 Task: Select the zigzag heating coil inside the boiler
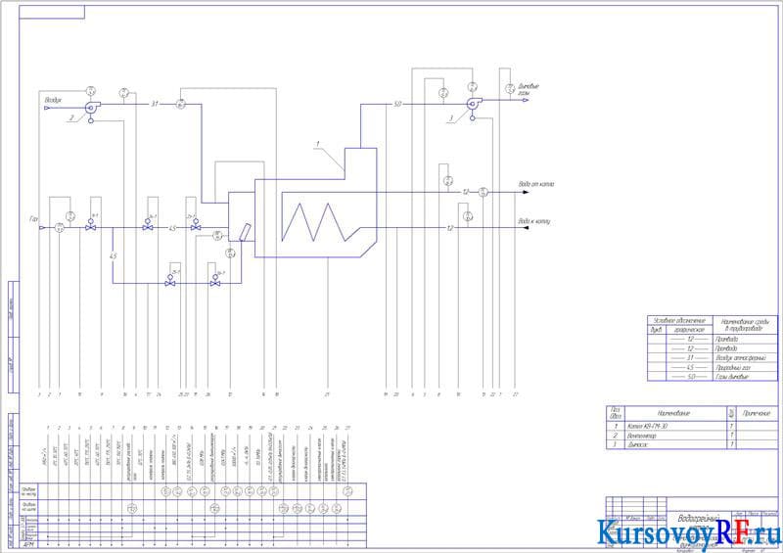pyautogui.click(x=321, y=222)
